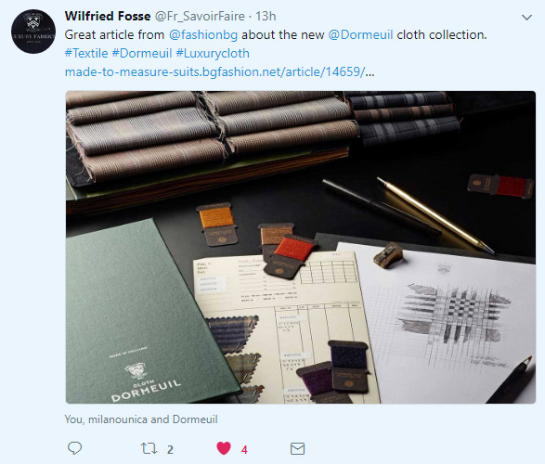This screenshot has width=545, height=464.
Task: Open the @Dormeuil mention
Action: click(360, 34)
